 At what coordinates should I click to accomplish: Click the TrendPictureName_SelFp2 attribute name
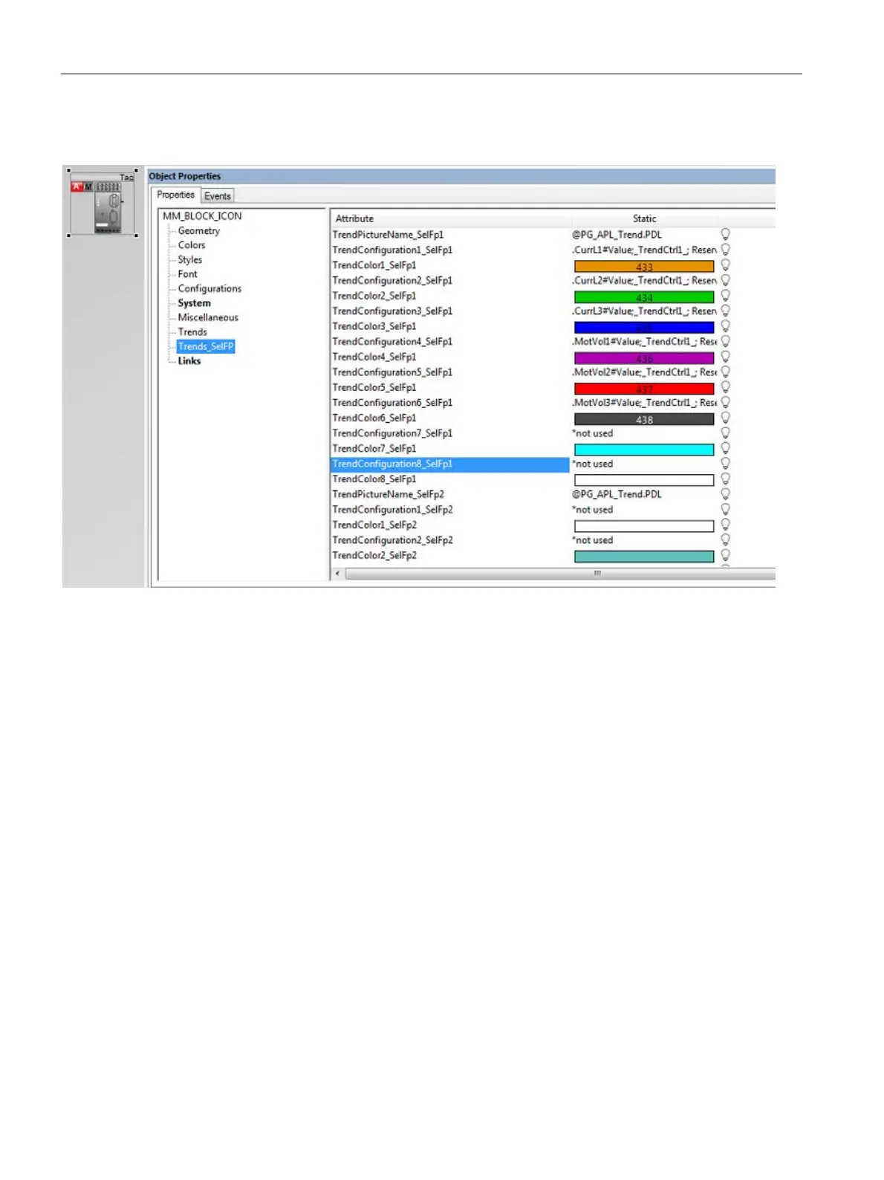click(x=388, y=494)
